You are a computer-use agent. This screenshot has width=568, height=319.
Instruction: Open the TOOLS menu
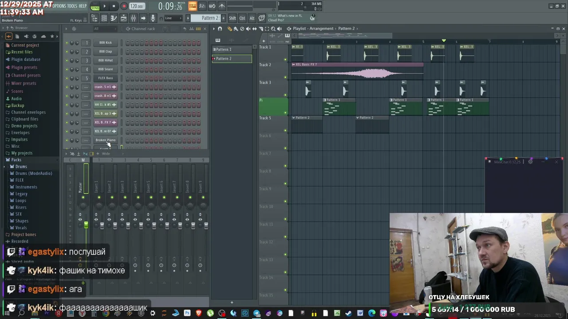point(72,6)
